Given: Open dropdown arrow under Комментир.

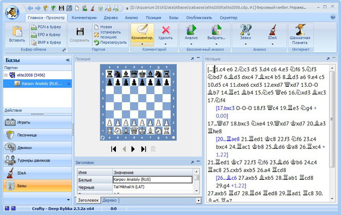Looking at the screenshot, I should click(x=142, y=44).
